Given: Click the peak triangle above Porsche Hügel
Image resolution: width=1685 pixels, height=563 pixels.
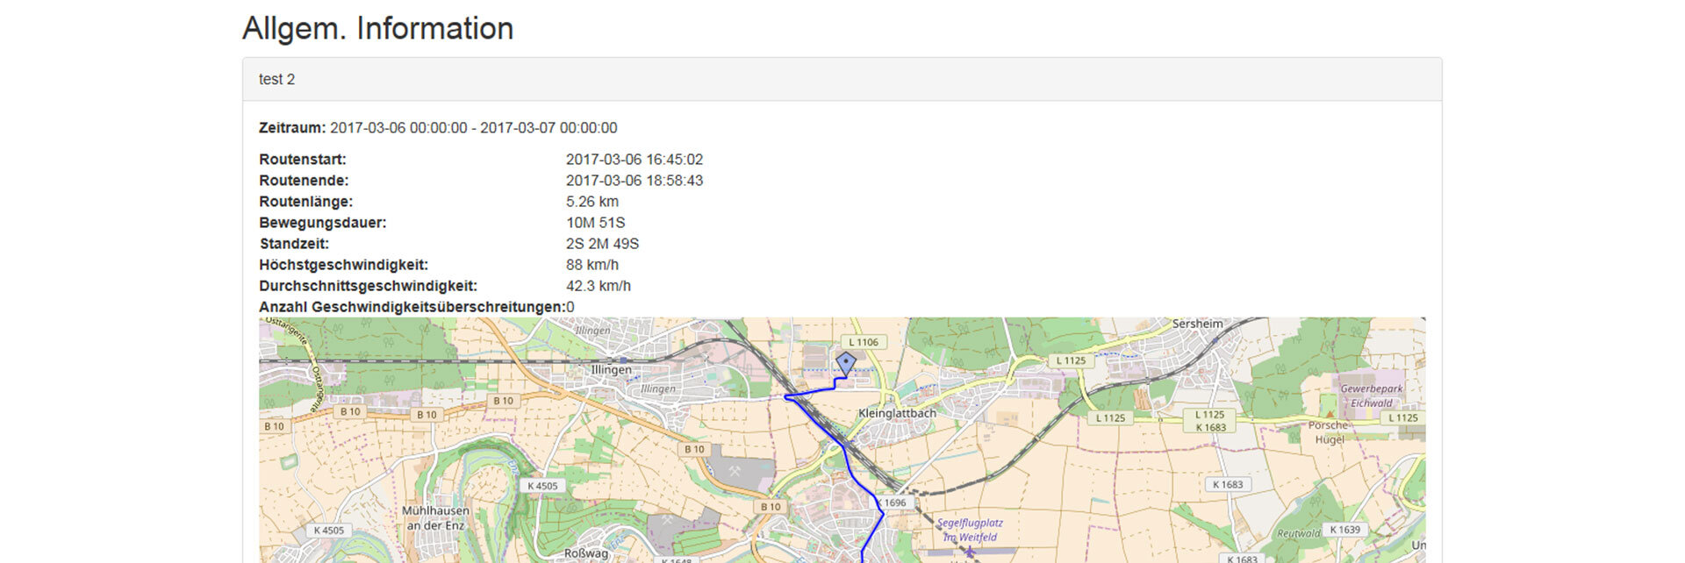Looking at the screenshot, I should point(1330,413).
